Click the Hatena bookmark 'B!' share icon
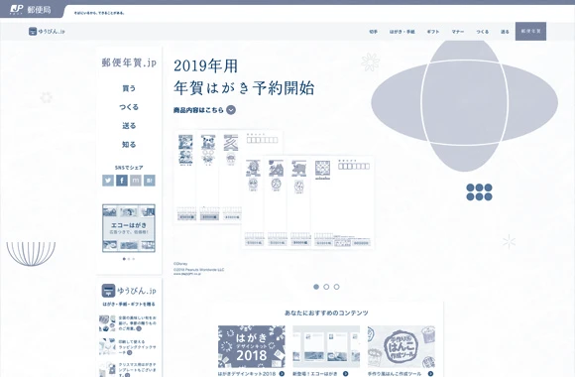 click(150, 181)
